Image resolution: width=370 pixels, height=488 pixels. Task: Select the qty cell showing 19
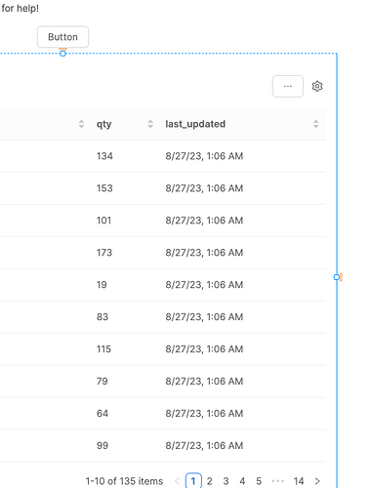point(102,285)
